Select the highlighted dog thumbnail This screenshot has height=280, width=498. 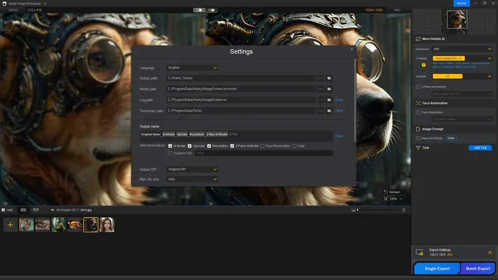[91, 225]
